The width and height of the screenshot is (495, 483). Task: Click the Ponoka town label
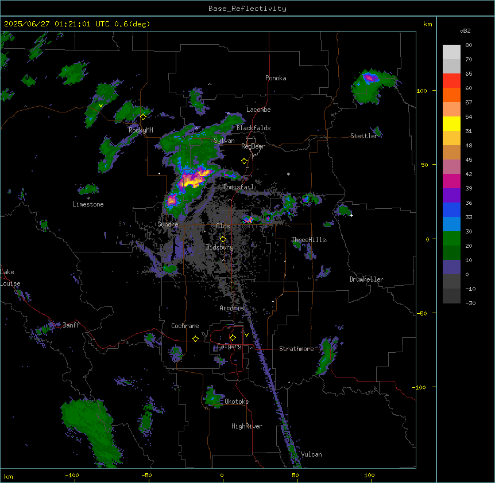pyautogui.click(x=276, y=78)
